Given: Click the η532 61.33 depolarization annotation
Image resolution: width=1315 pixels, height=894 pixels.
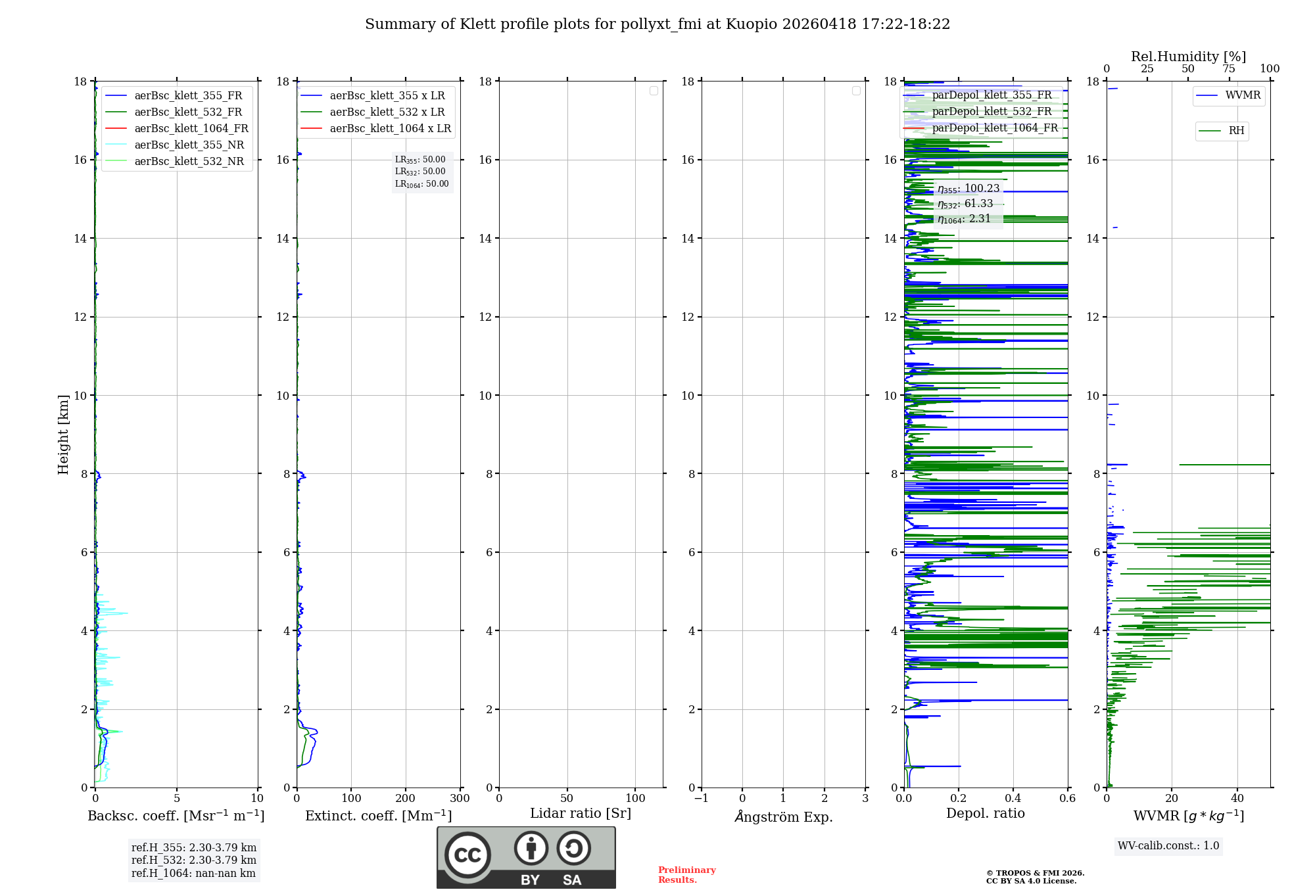Looking at the screenshot, I should [x=965, y=204].
